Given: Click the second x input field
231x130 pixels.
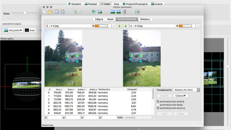Looking at the screenshot, I should 91,117.
